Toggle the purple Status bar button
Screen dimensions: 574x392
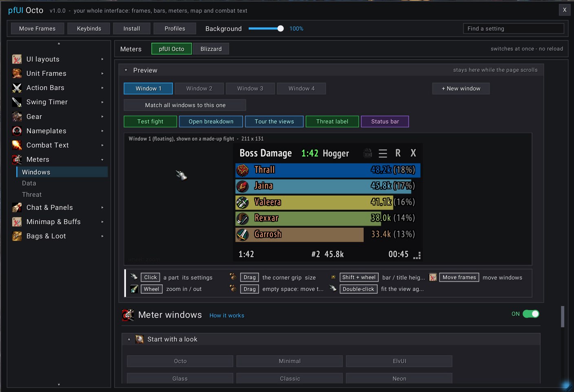coord(385,121)
